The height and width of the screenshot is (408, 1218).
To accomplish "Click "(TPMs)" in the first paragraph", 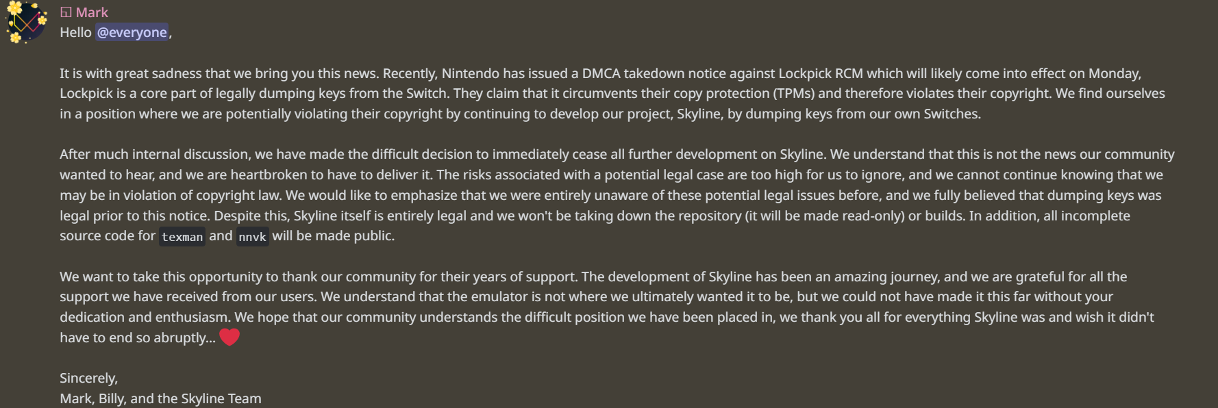I will [x=793, y=93].
